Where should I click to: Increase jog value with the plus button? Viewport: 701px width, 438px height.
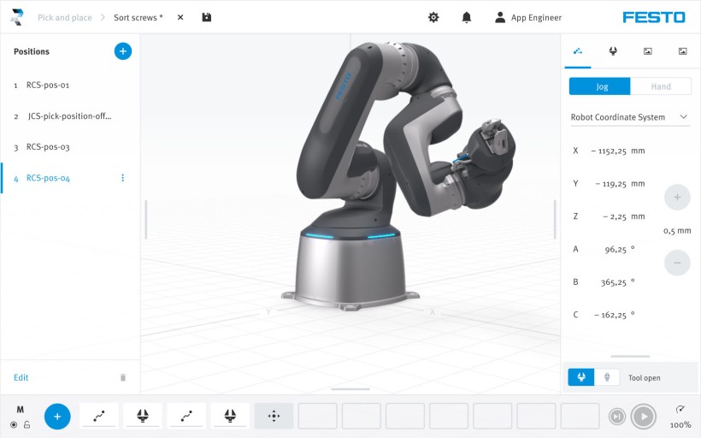click(677, 198)
